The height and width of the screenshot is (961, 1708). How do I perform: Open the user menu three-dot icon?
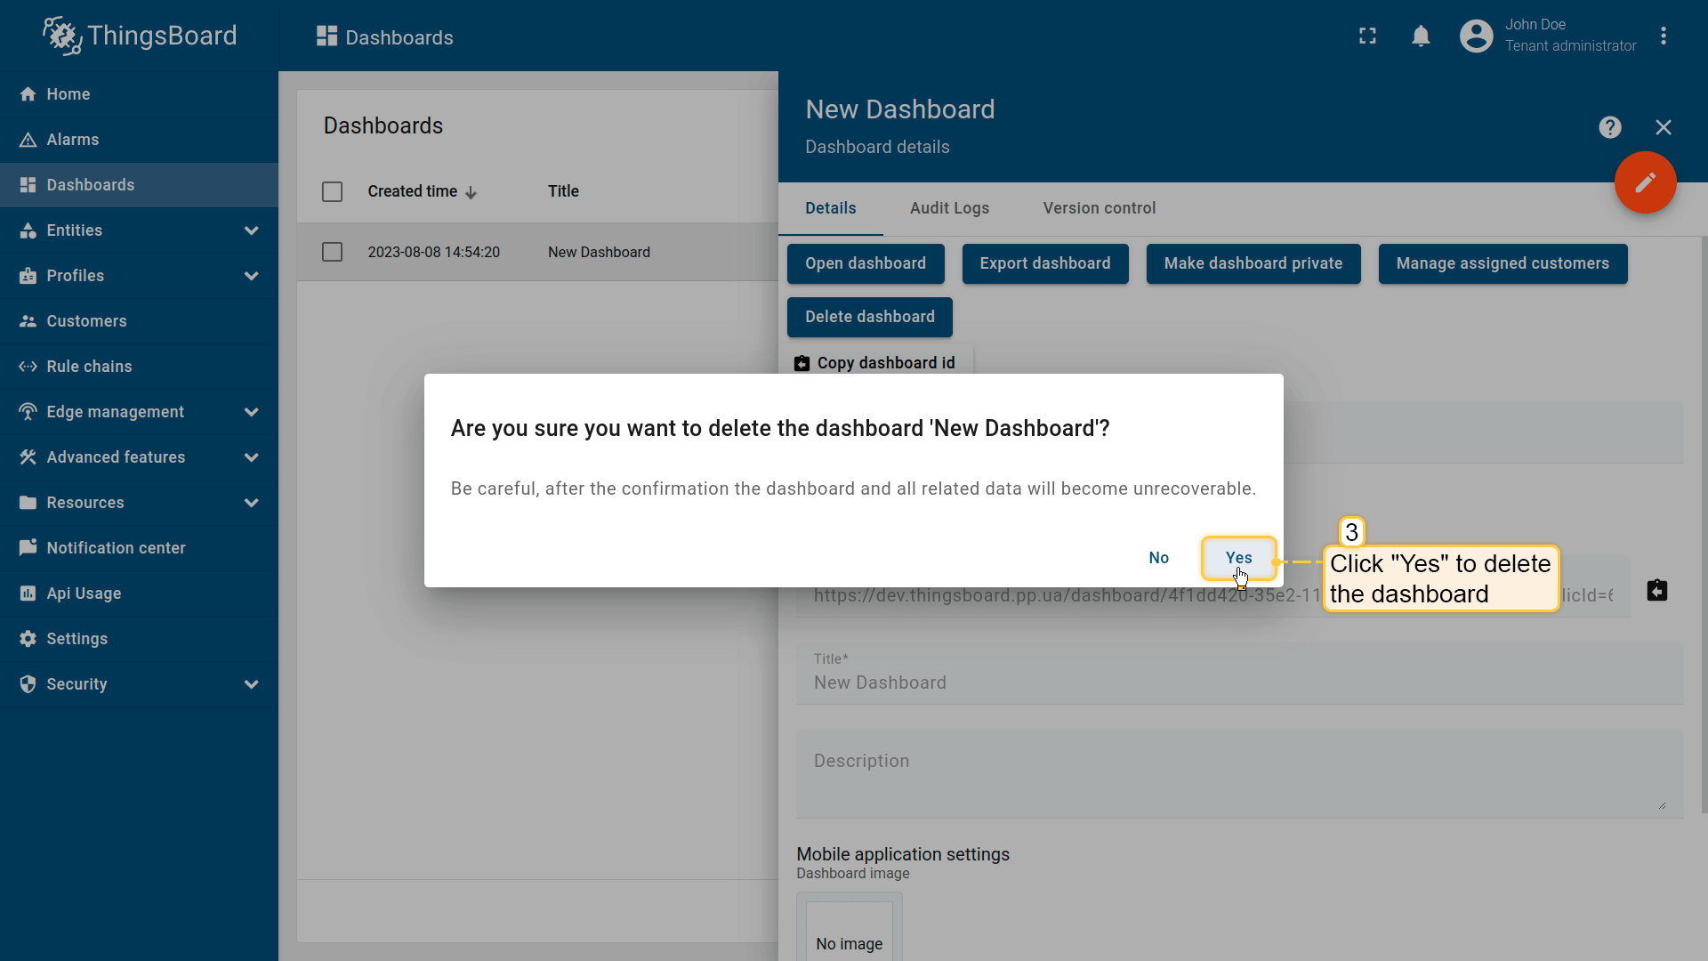pos(1663,36)
